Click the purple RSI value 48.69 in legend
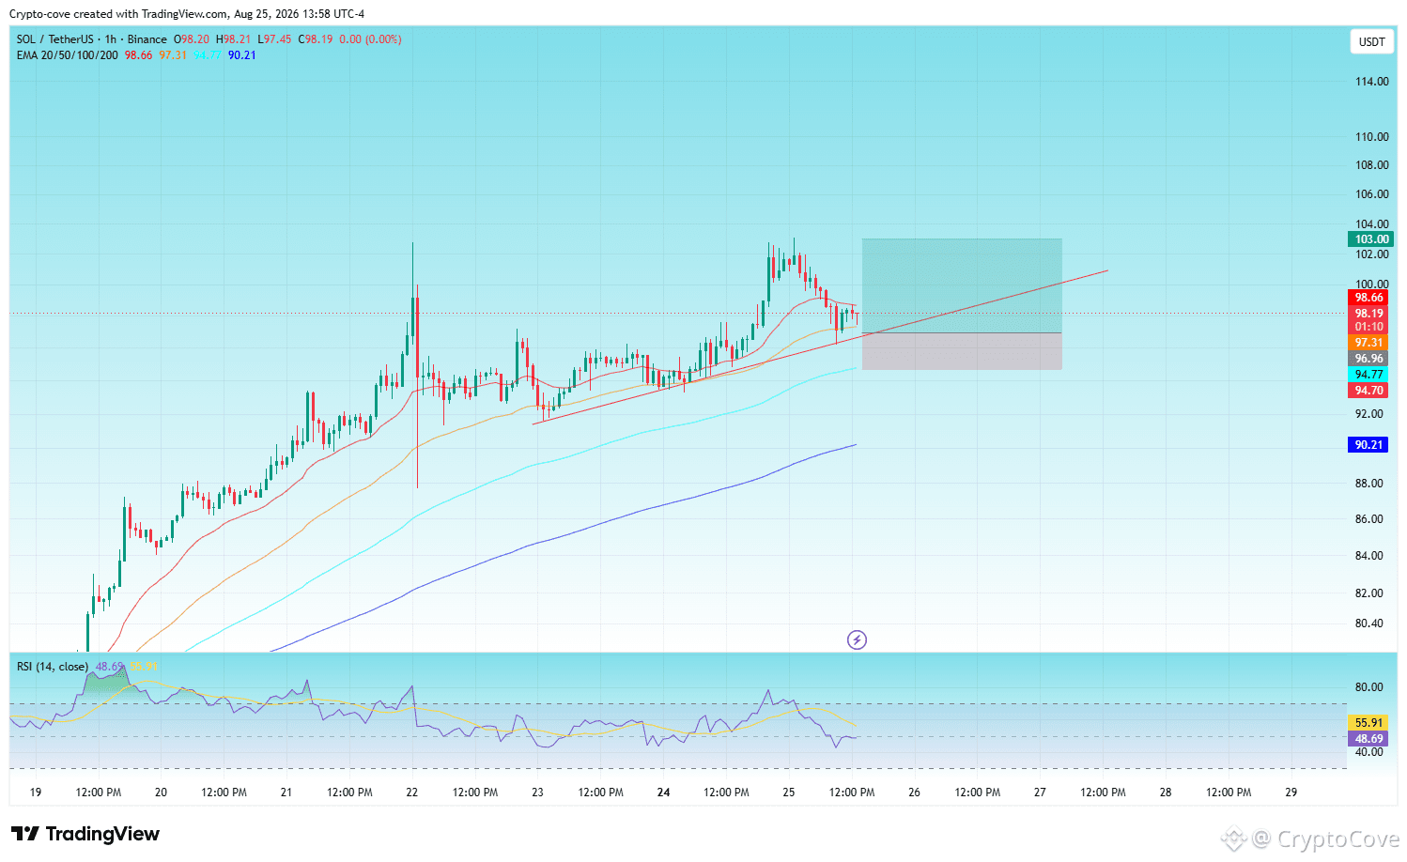The image size is (1407, 862). coord(110,667)
